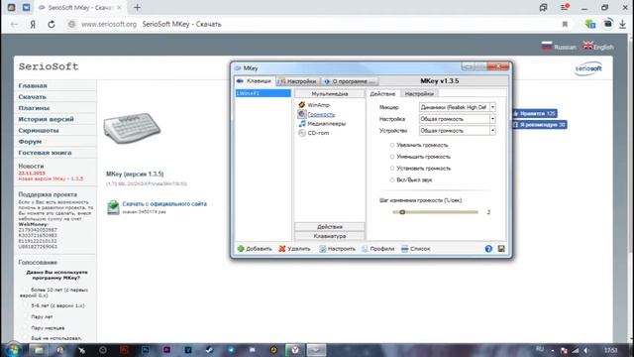
Task: Open Скриншоты sidebar link
Action: click(x=39, y=130)
